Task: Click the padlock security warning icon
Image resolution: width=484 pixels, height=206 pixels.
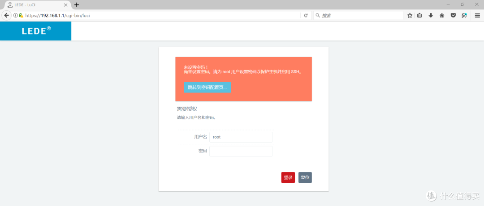Action: [x=21, y=15]
